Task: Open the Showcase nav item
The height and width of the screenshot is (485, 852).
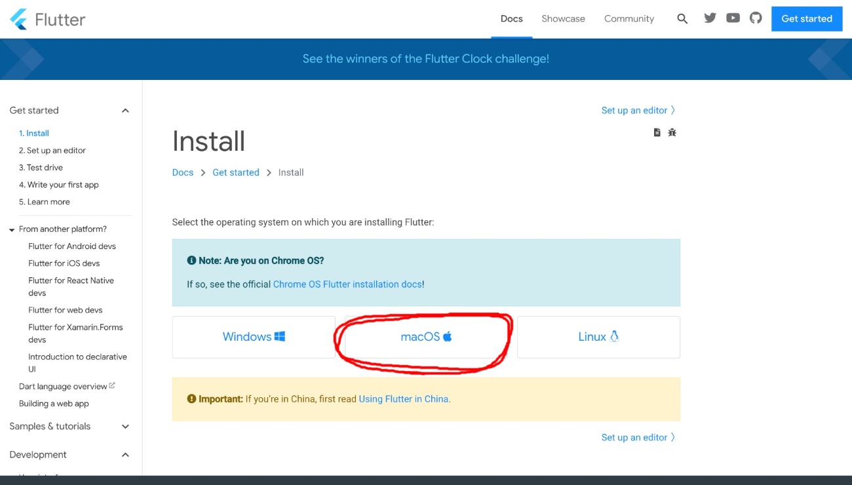Action: pyautogui.click(x=563, y=19)
